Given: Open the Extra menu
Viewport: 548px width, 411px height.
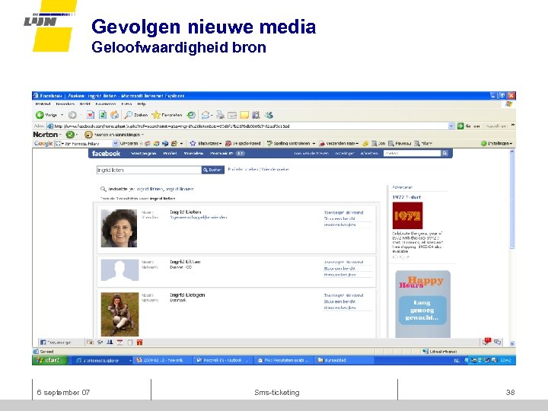Looking at the screenshot, I should (x=126, y=104).
